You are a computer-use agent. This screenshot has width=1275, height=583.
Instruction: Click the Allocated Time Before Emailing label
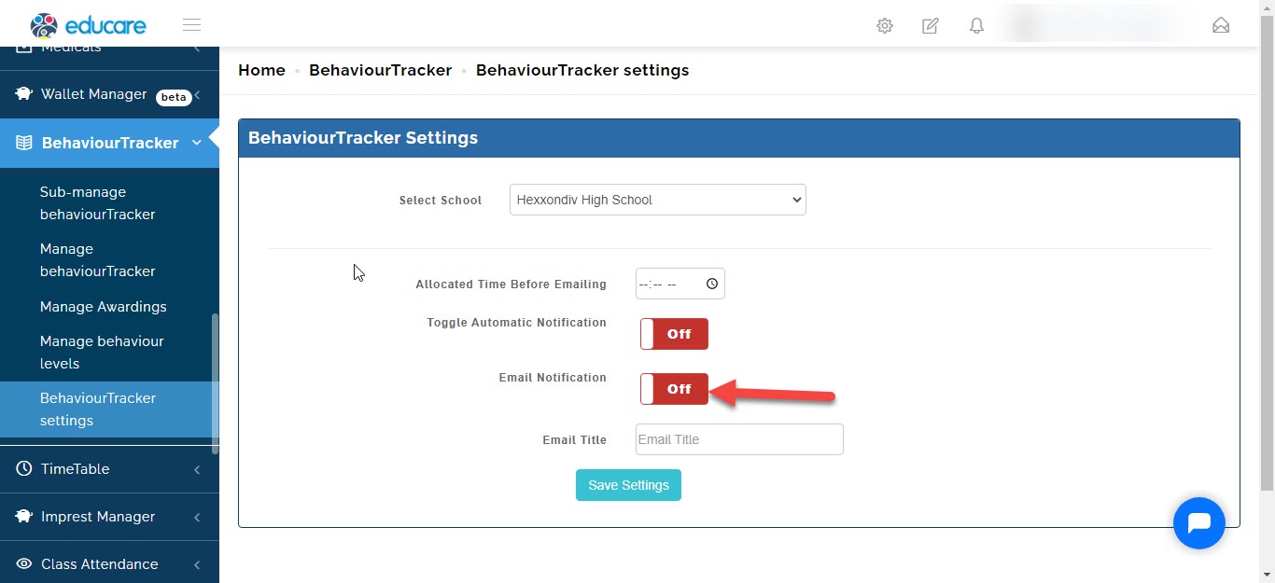(x=511, y=285)
